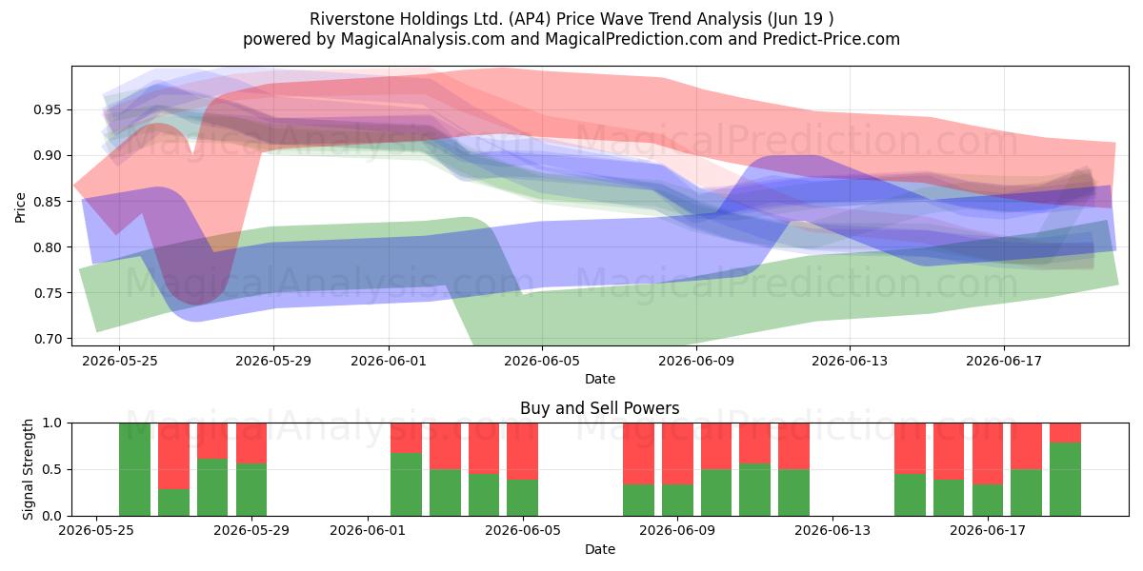Viewport: 1143px width, 571px height.
Task: Click the 1.0 signal strength axis value
Action: [x=53, y=423]
